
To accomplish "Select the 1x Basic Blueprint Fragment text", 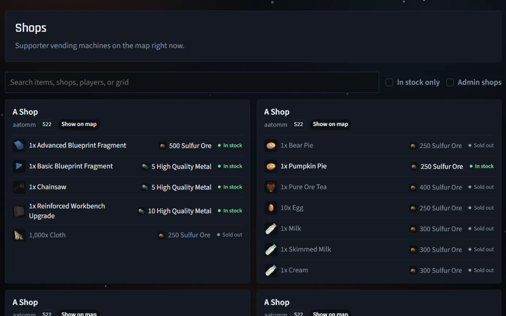I will click(71, 166).
